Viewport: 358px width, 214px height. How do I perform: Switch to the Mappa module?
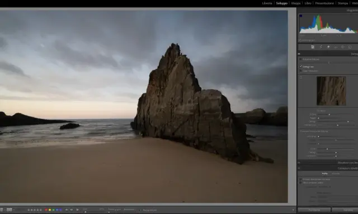click(x=296, y=3)
